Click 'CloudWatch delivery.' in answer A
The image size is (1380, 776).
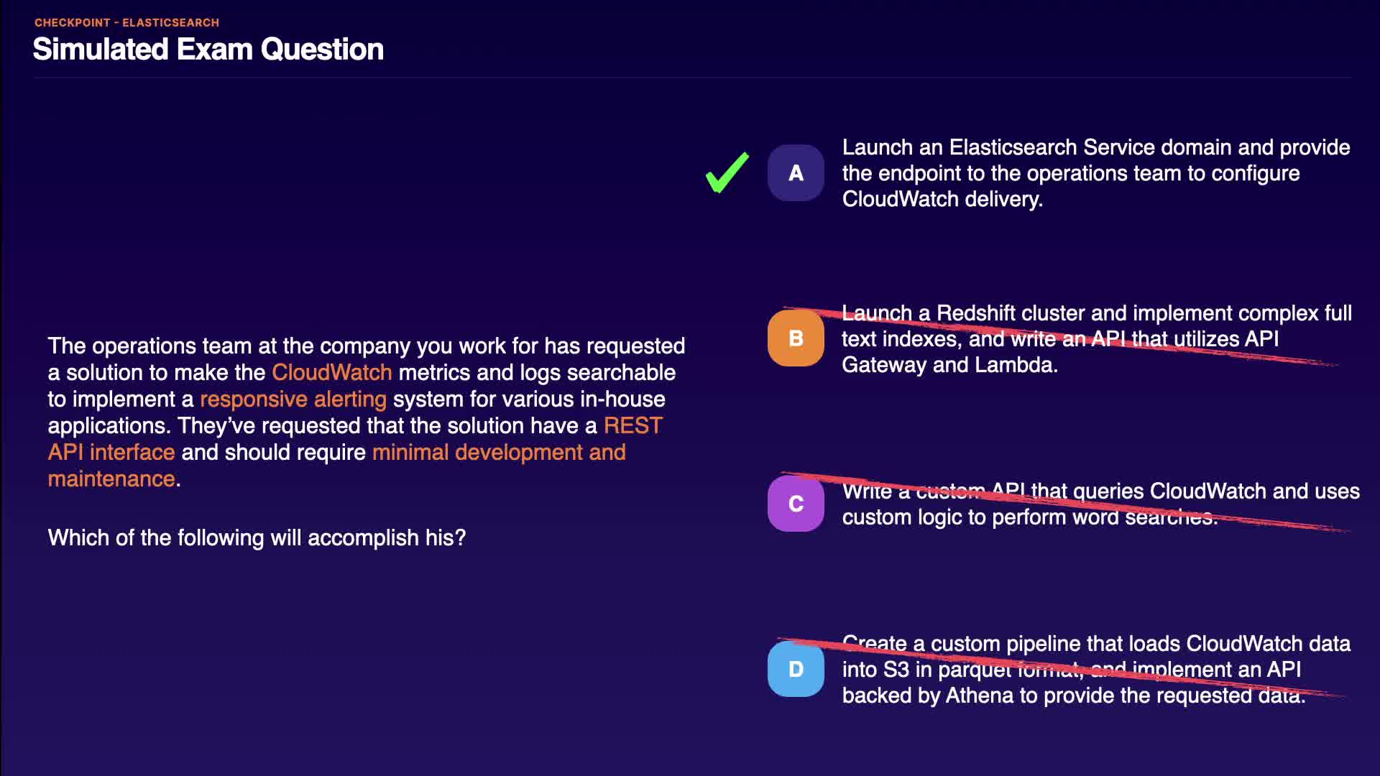[942, 200]
